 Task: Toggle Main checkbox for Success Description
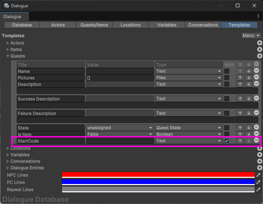coord(227,99)
